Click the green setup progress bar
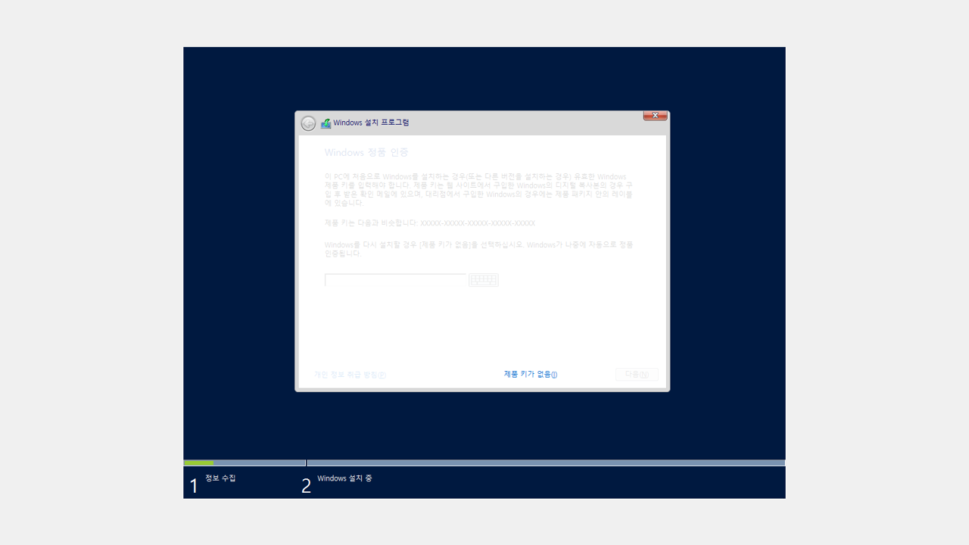 coord(199,462)
